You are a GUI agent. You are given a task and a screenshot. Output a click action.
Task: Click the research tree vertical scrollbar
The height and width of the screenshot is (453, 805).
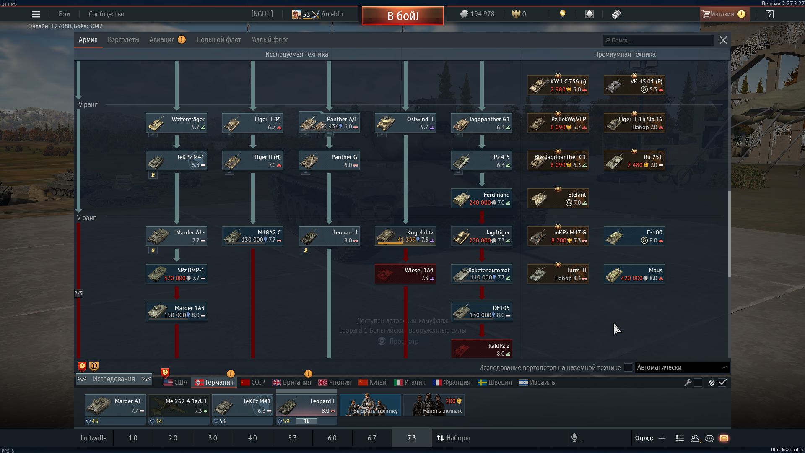tap(729, 234)
